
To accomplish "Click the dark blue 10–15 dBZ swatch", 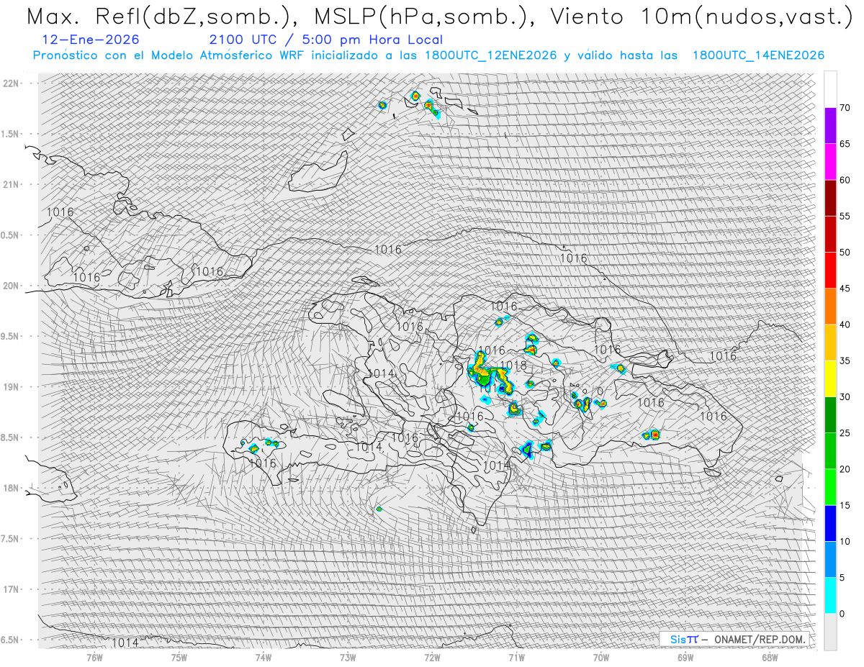I will pyautogui.click(x=830, y=523).
